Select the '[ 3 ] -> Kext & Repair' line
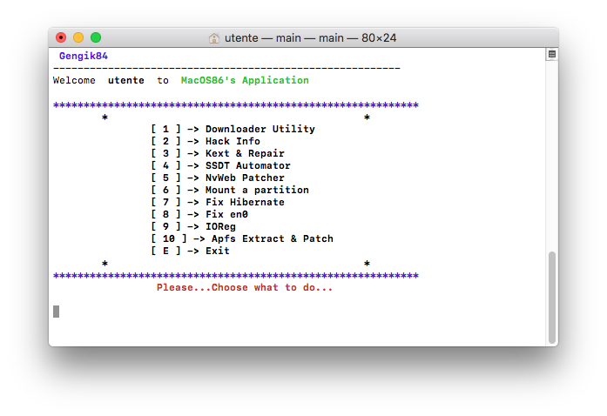 tap(218, 153)
